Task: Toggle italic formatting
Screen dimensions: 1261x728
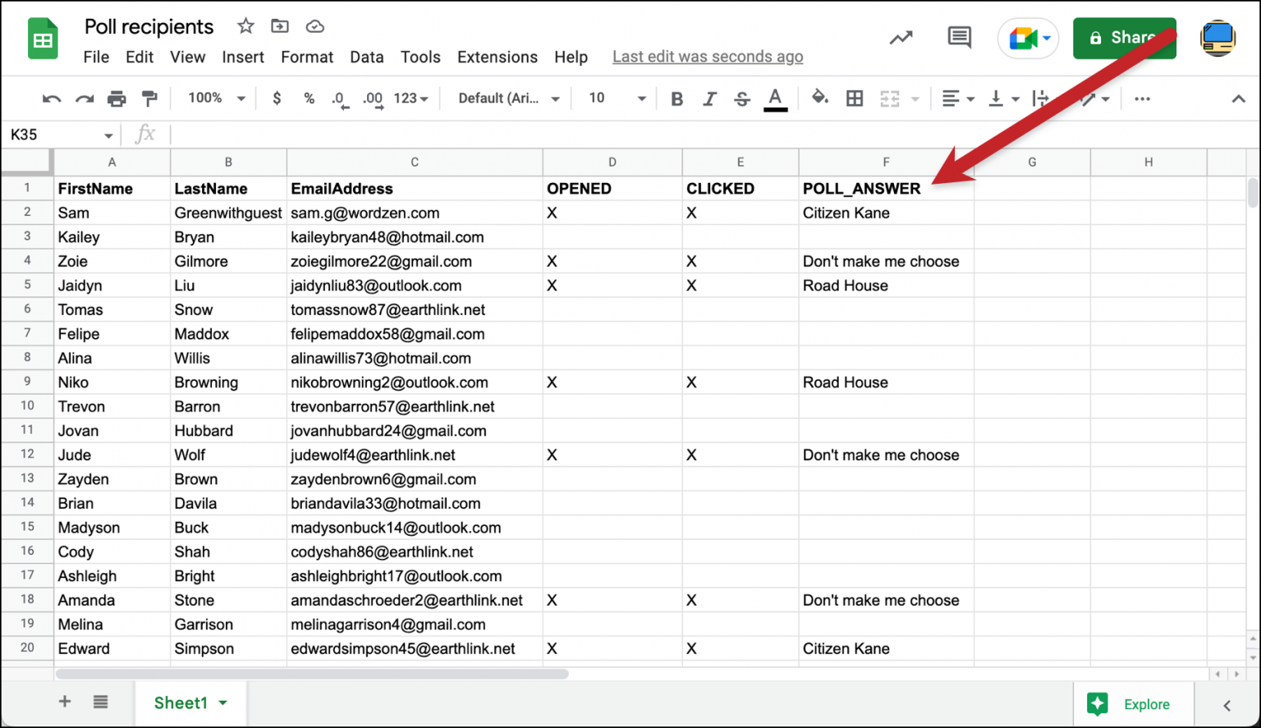Action: point(709,98)
